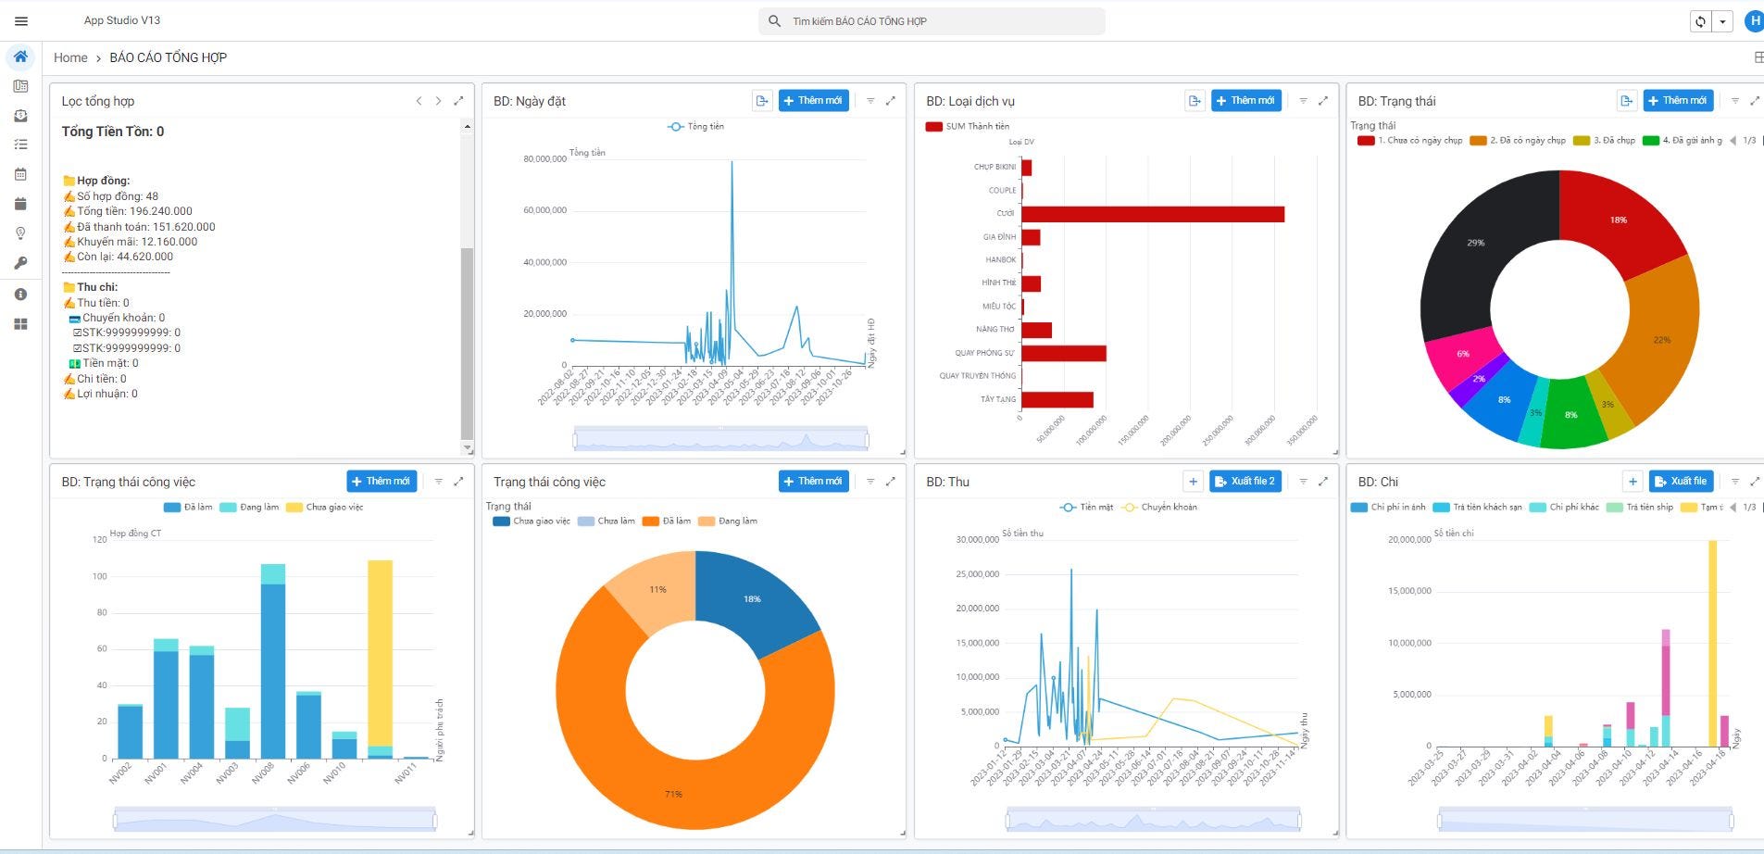Open dropdown arrow next to refresh button

tap(1722, 21)
